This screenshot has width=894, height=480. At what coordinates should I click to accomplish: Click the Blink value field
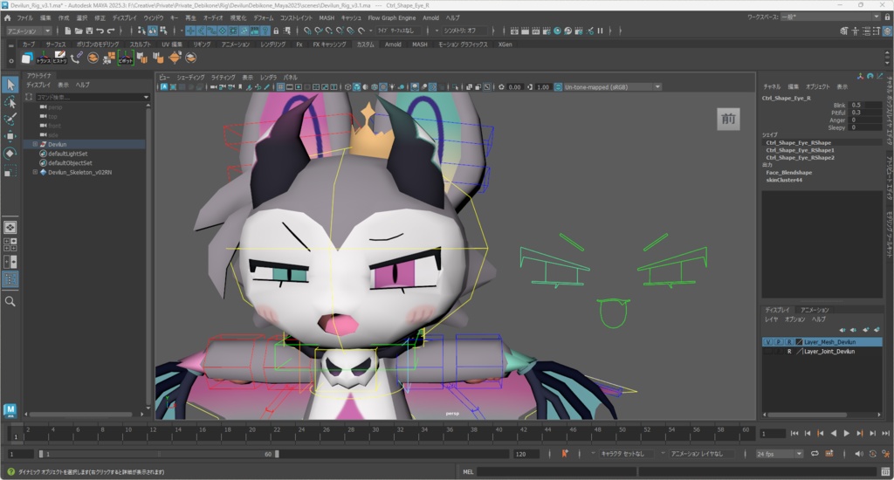(865, 105)
